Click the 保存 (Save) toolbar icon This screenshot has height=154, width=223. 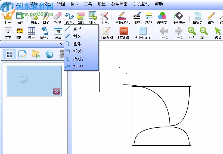20,18
